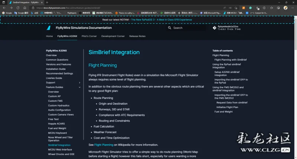Click the immersive reader icon in the address bar
Screen dimensions: 297x159
coord(230,8)
